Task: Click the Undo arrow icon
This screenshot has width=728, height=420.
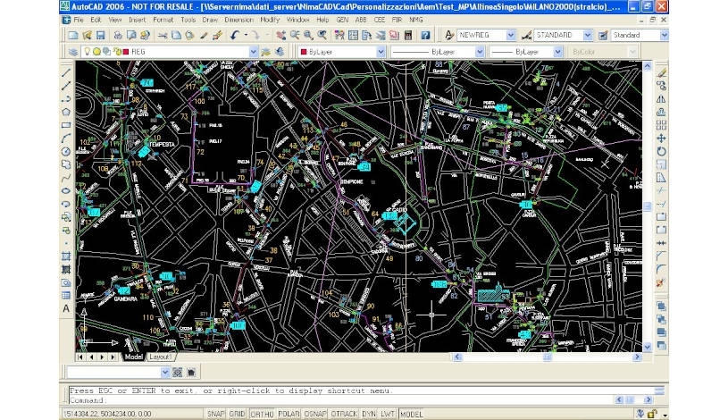Action: [235, 35]
